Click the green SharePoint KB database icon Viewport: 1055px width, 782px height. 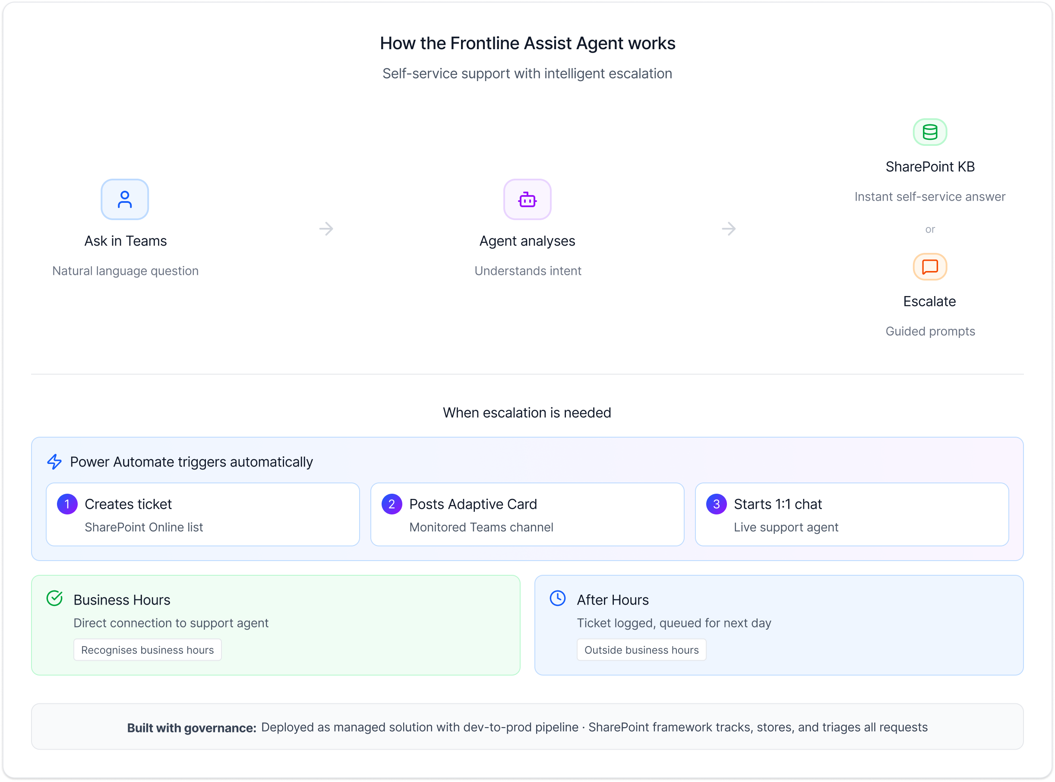tap(929, 132)
